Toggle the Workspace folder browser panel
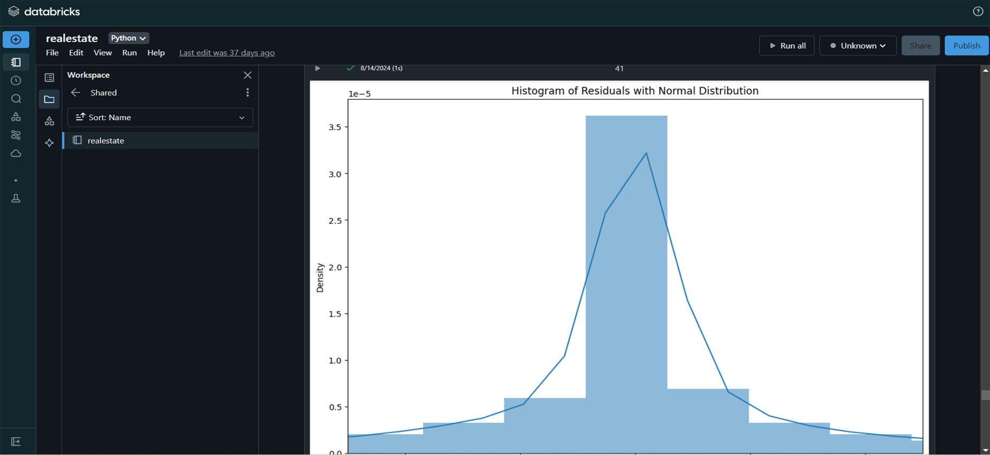The image size is (990, 455). (x=49, y=99)
